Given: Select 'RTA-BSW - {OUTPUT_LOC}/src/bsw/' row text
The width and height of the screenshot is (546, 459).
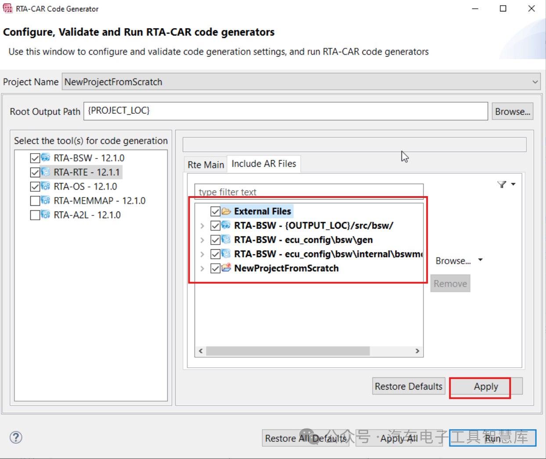Looking at the screenshot, I should (314, 226).
